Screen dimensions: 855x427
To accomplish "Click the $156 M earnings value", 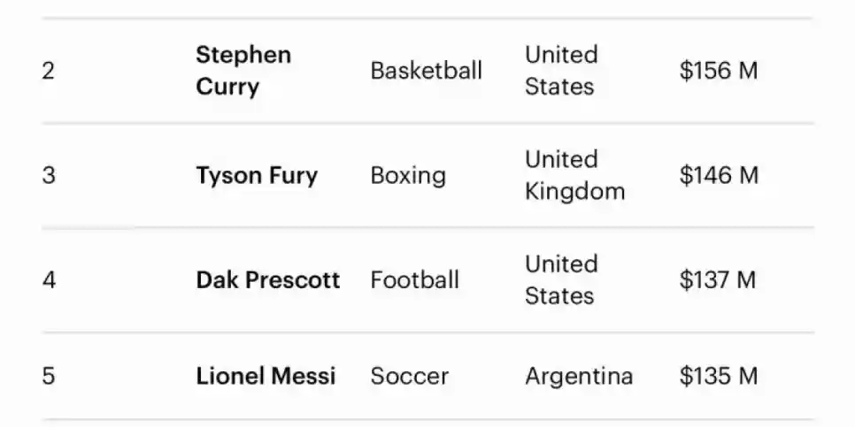I will pyautogui.click(x=719, y=71).
